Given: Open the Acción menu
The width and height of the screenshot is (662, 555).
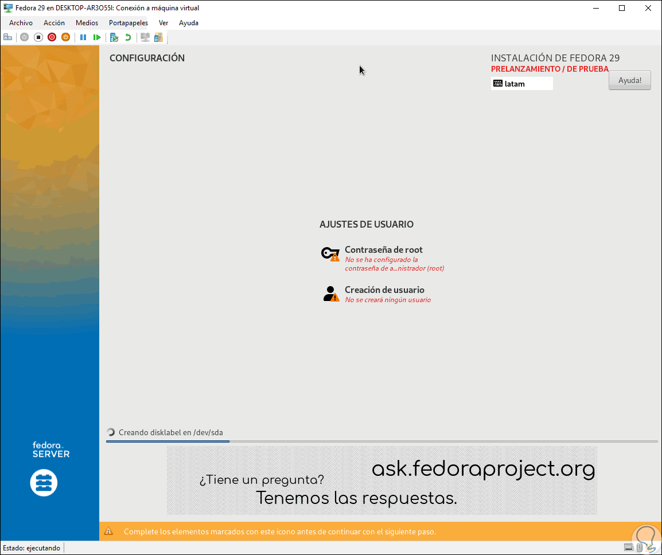Looking at the screenshot, I should click(54, 23).
